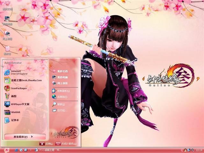Launch Internet Explorer from Start menu
204x153 pixels.
(16, 72)
